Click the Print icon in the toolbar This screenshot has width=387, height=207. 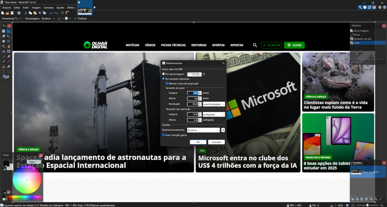(x=19, y=13)
